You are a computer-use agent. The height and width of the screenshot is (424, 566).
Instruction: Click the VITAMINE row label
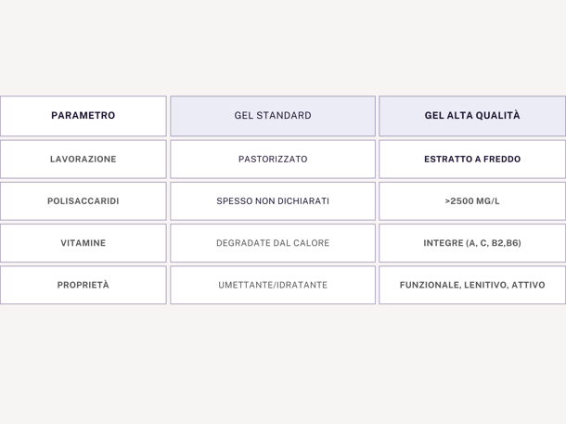click(x=84, y=243)
